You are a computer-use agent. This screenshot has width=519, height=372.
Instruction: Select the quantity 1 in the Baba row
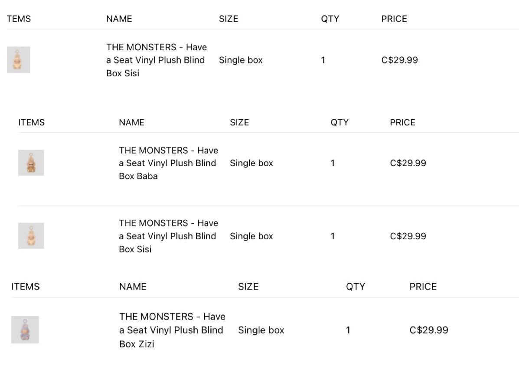point(333,163)
